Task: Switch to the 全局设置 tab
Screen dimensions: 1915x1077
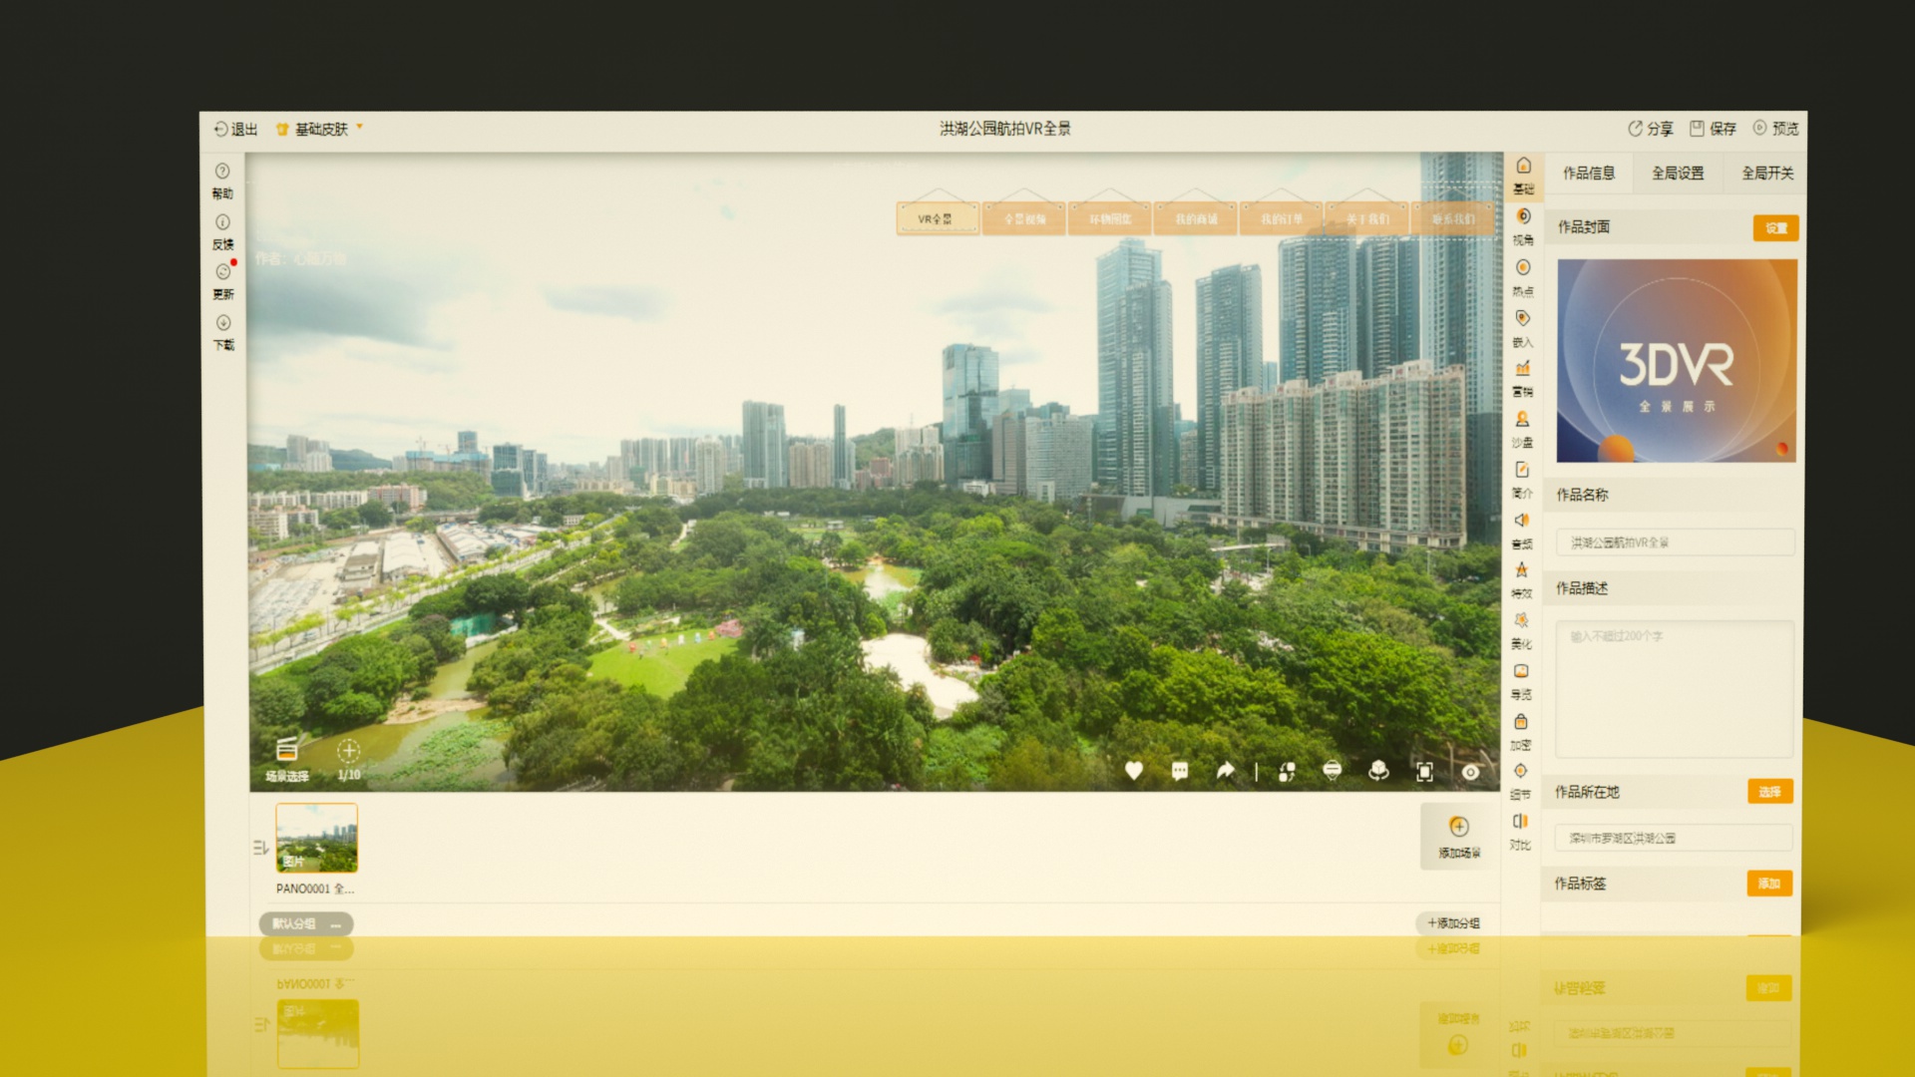Action: tap(1678, 174)
